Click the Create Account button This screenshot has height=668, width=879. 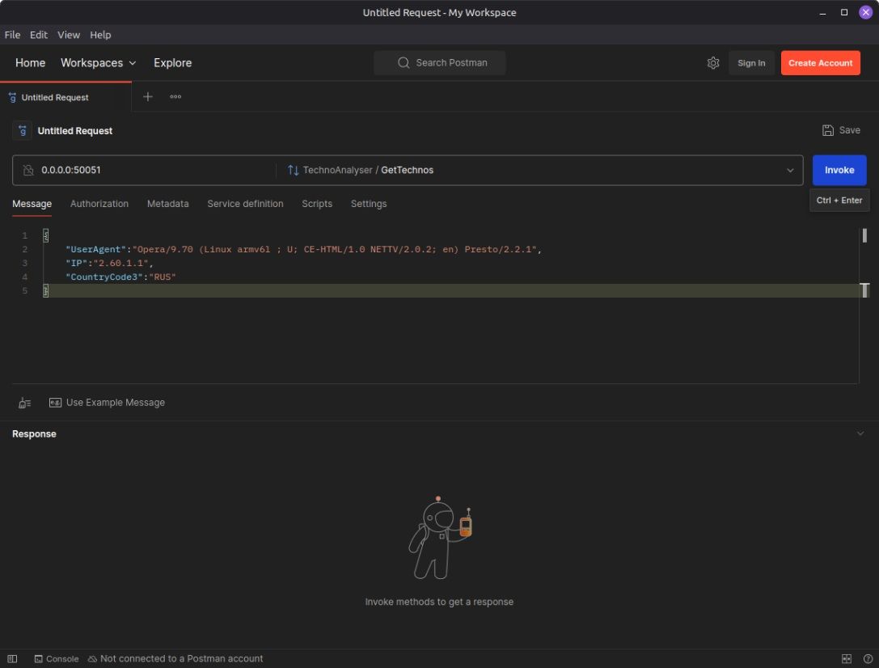pos(820,63)
